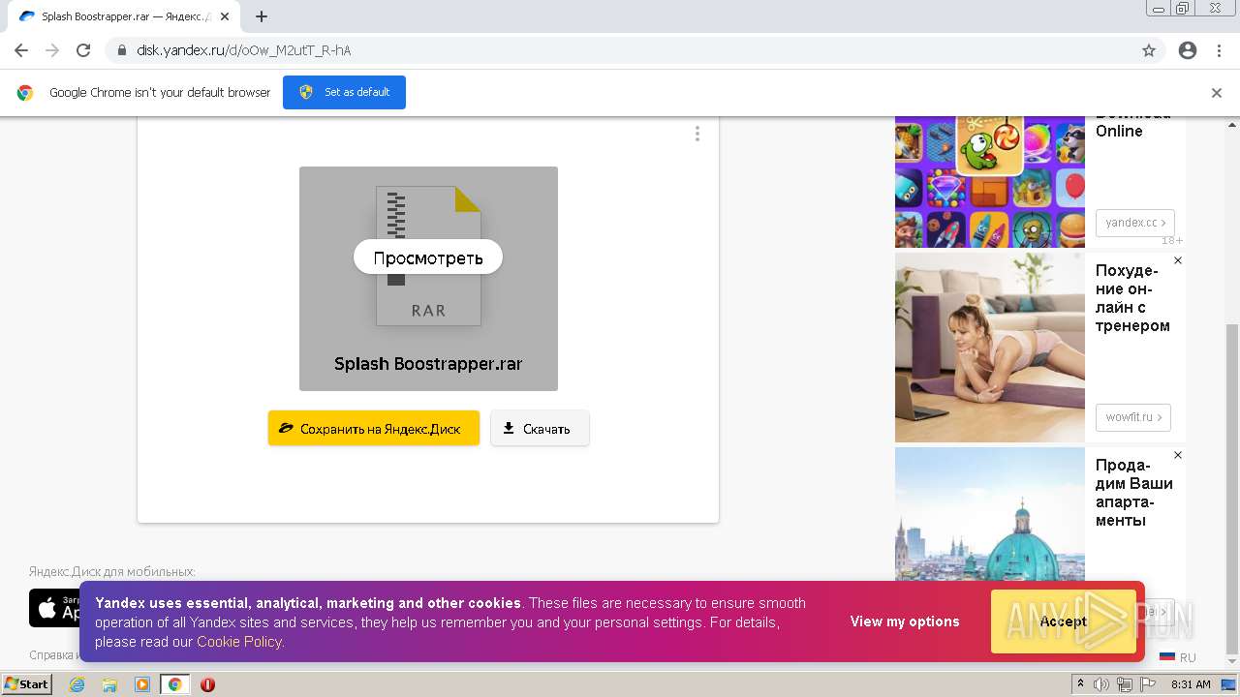This screenshot has height=697, width=1240.
Task: Dismiss the default browser notification bar
Action: pos(1217,93)
